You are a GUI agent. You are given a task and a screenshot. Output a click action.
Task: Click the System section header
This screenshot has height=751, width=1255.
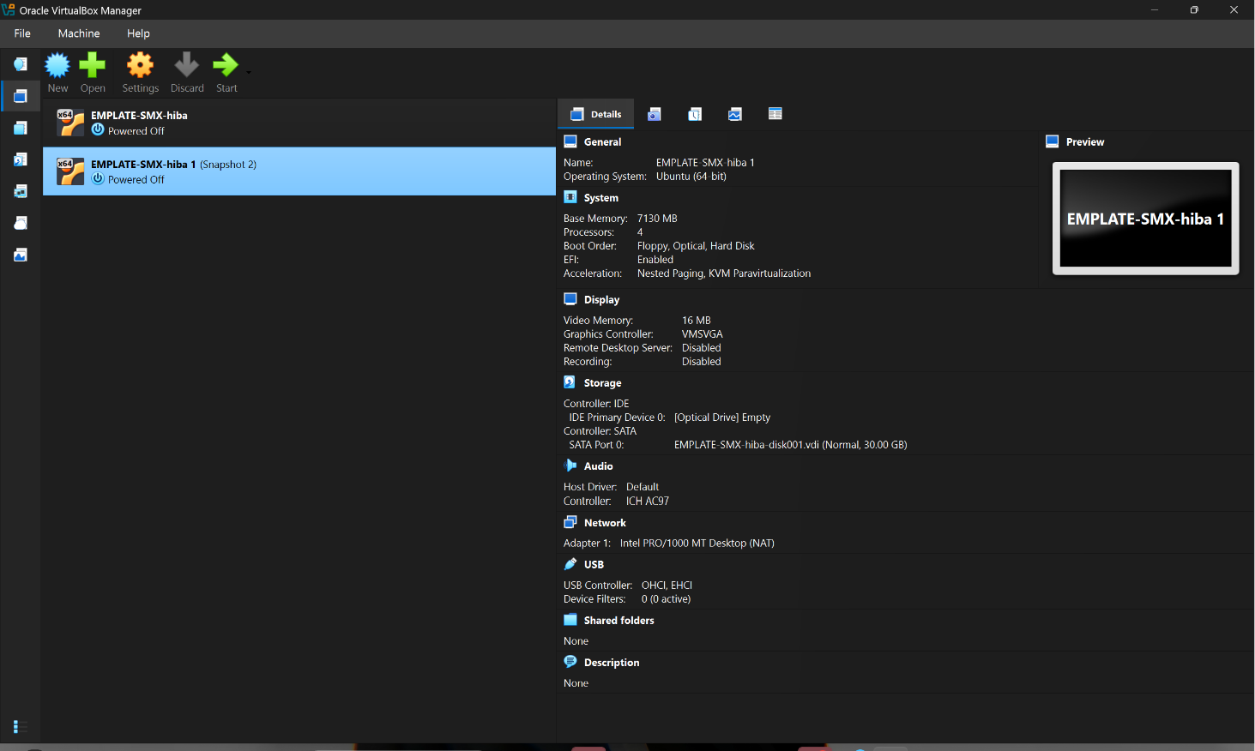(601, 198)
